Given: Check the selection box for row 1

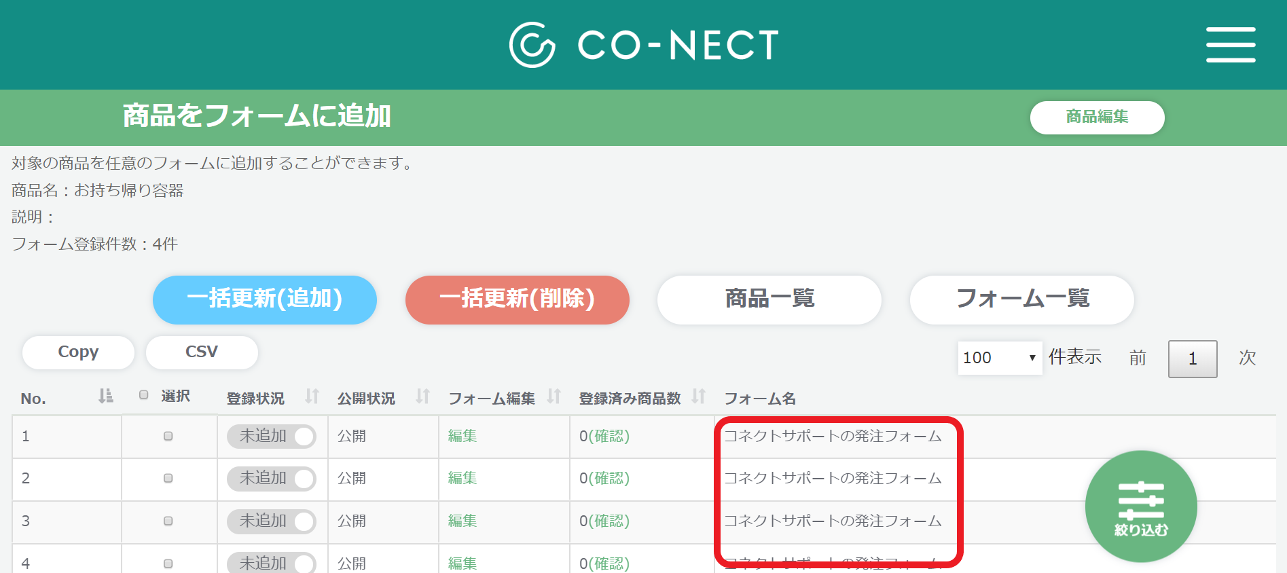Looking at the screenshot, I should tap(168, 437).
